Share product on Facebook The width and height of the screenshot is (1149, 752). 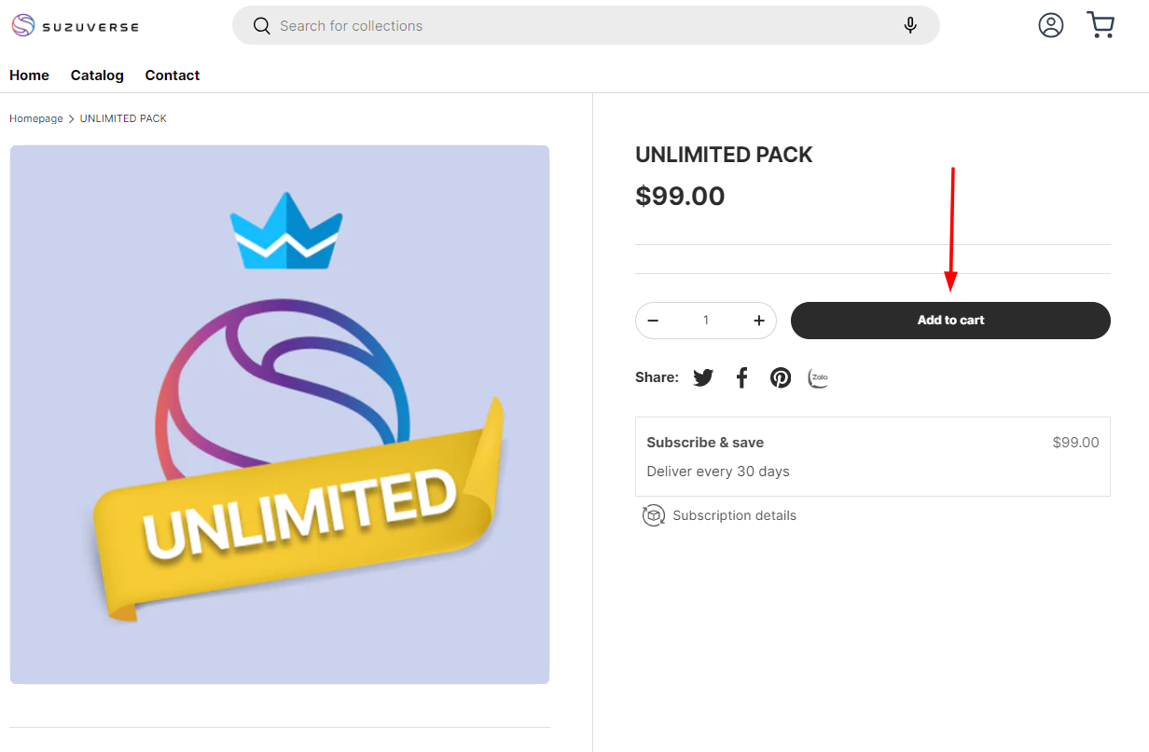742,377
